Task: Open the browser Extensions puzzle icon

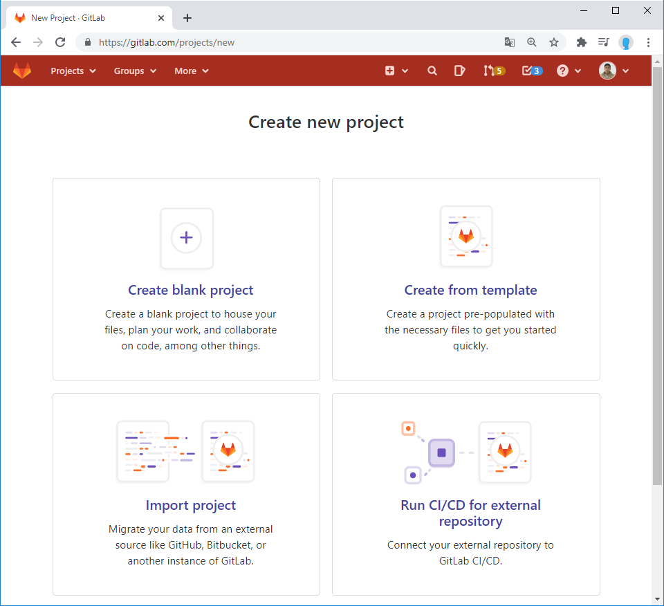Action: click(x=582, y=42)
